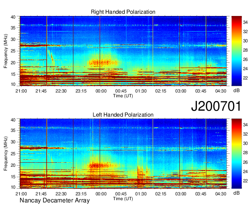The image size is (252, 205).
Task: Click "Frequency (MHz)" axis label of Left Handed plot
Action: 6,154
